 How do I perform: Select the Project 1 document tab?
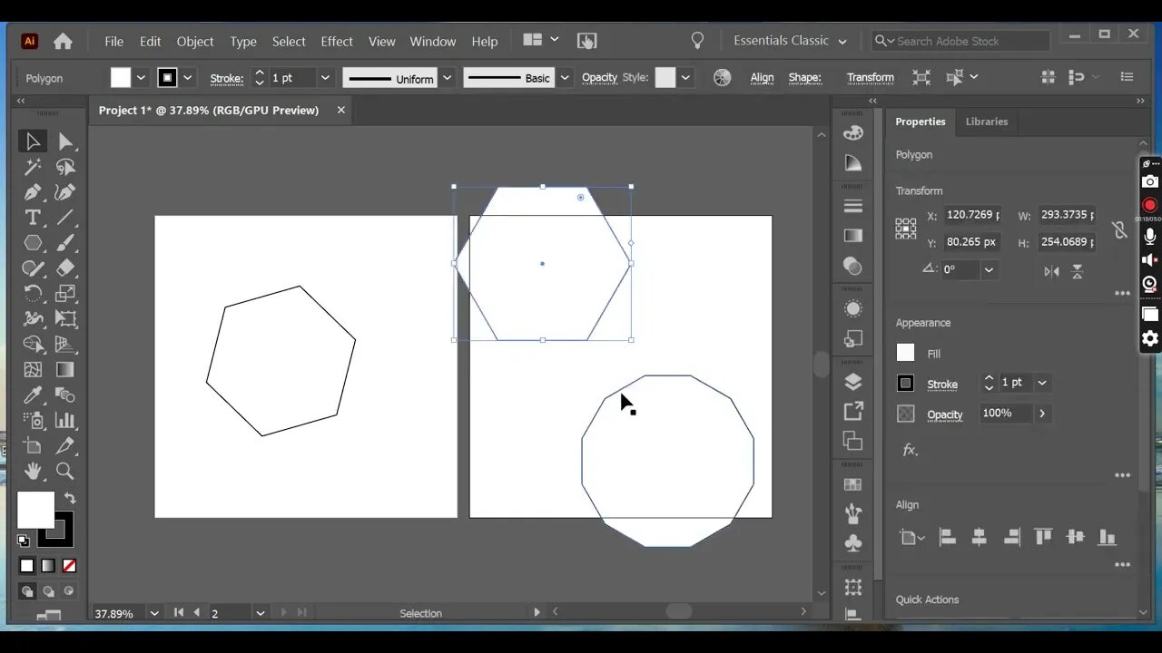tap(209, 110)
